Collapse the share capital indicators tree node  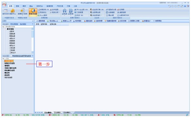[x=6, y=29]
